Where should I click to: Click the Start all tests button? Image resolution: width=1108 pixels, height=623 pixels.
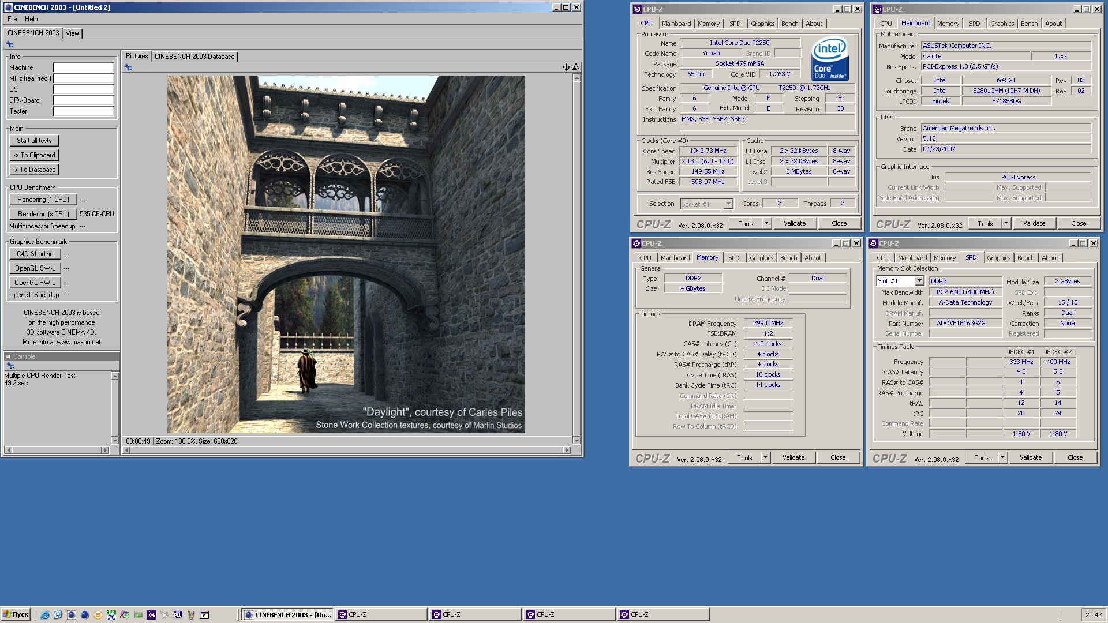(x=34, y=141)
